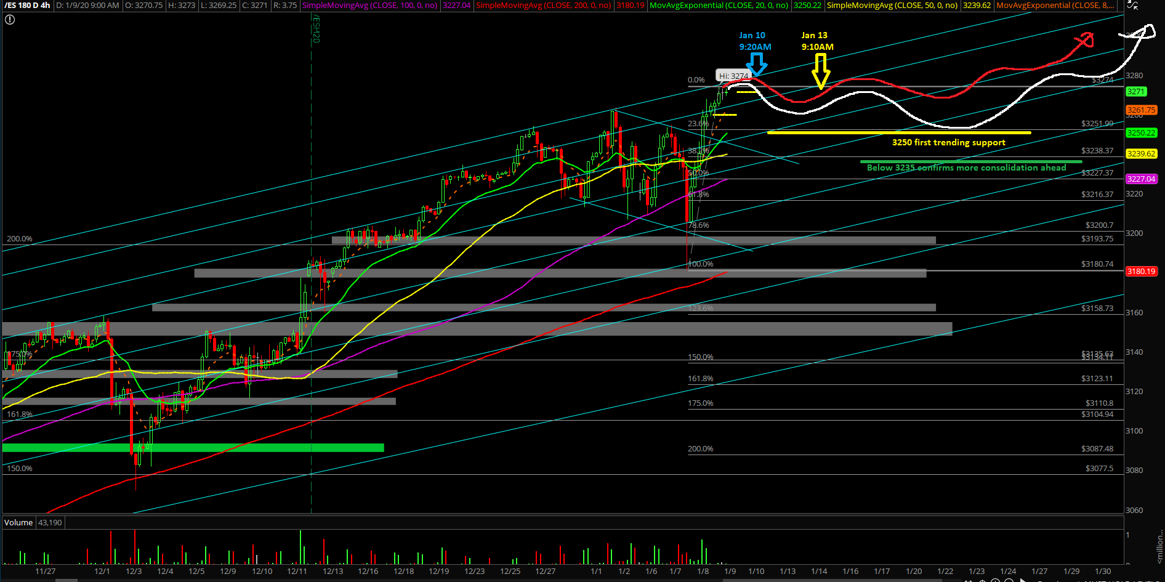Click the 3227.04 study value in the header

456,6
